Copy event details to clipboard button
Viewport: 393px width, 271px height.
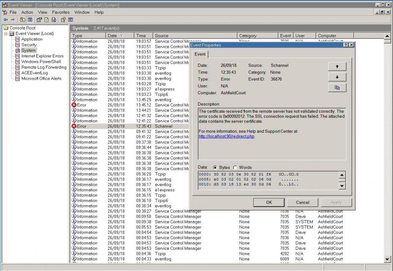337,88
